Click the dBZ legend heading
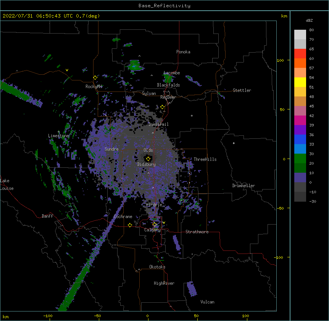This screenshot has height=321, width=329. tap(309, 20)
